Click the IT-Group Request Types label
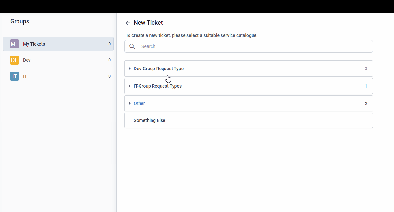394x212 pixels. point(158,86)
